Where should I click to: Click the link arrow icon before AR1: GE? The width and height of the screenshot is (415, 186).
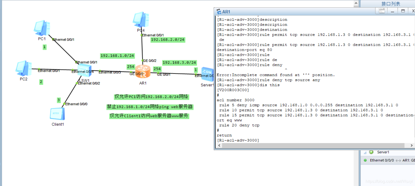[x=398, y=160]
